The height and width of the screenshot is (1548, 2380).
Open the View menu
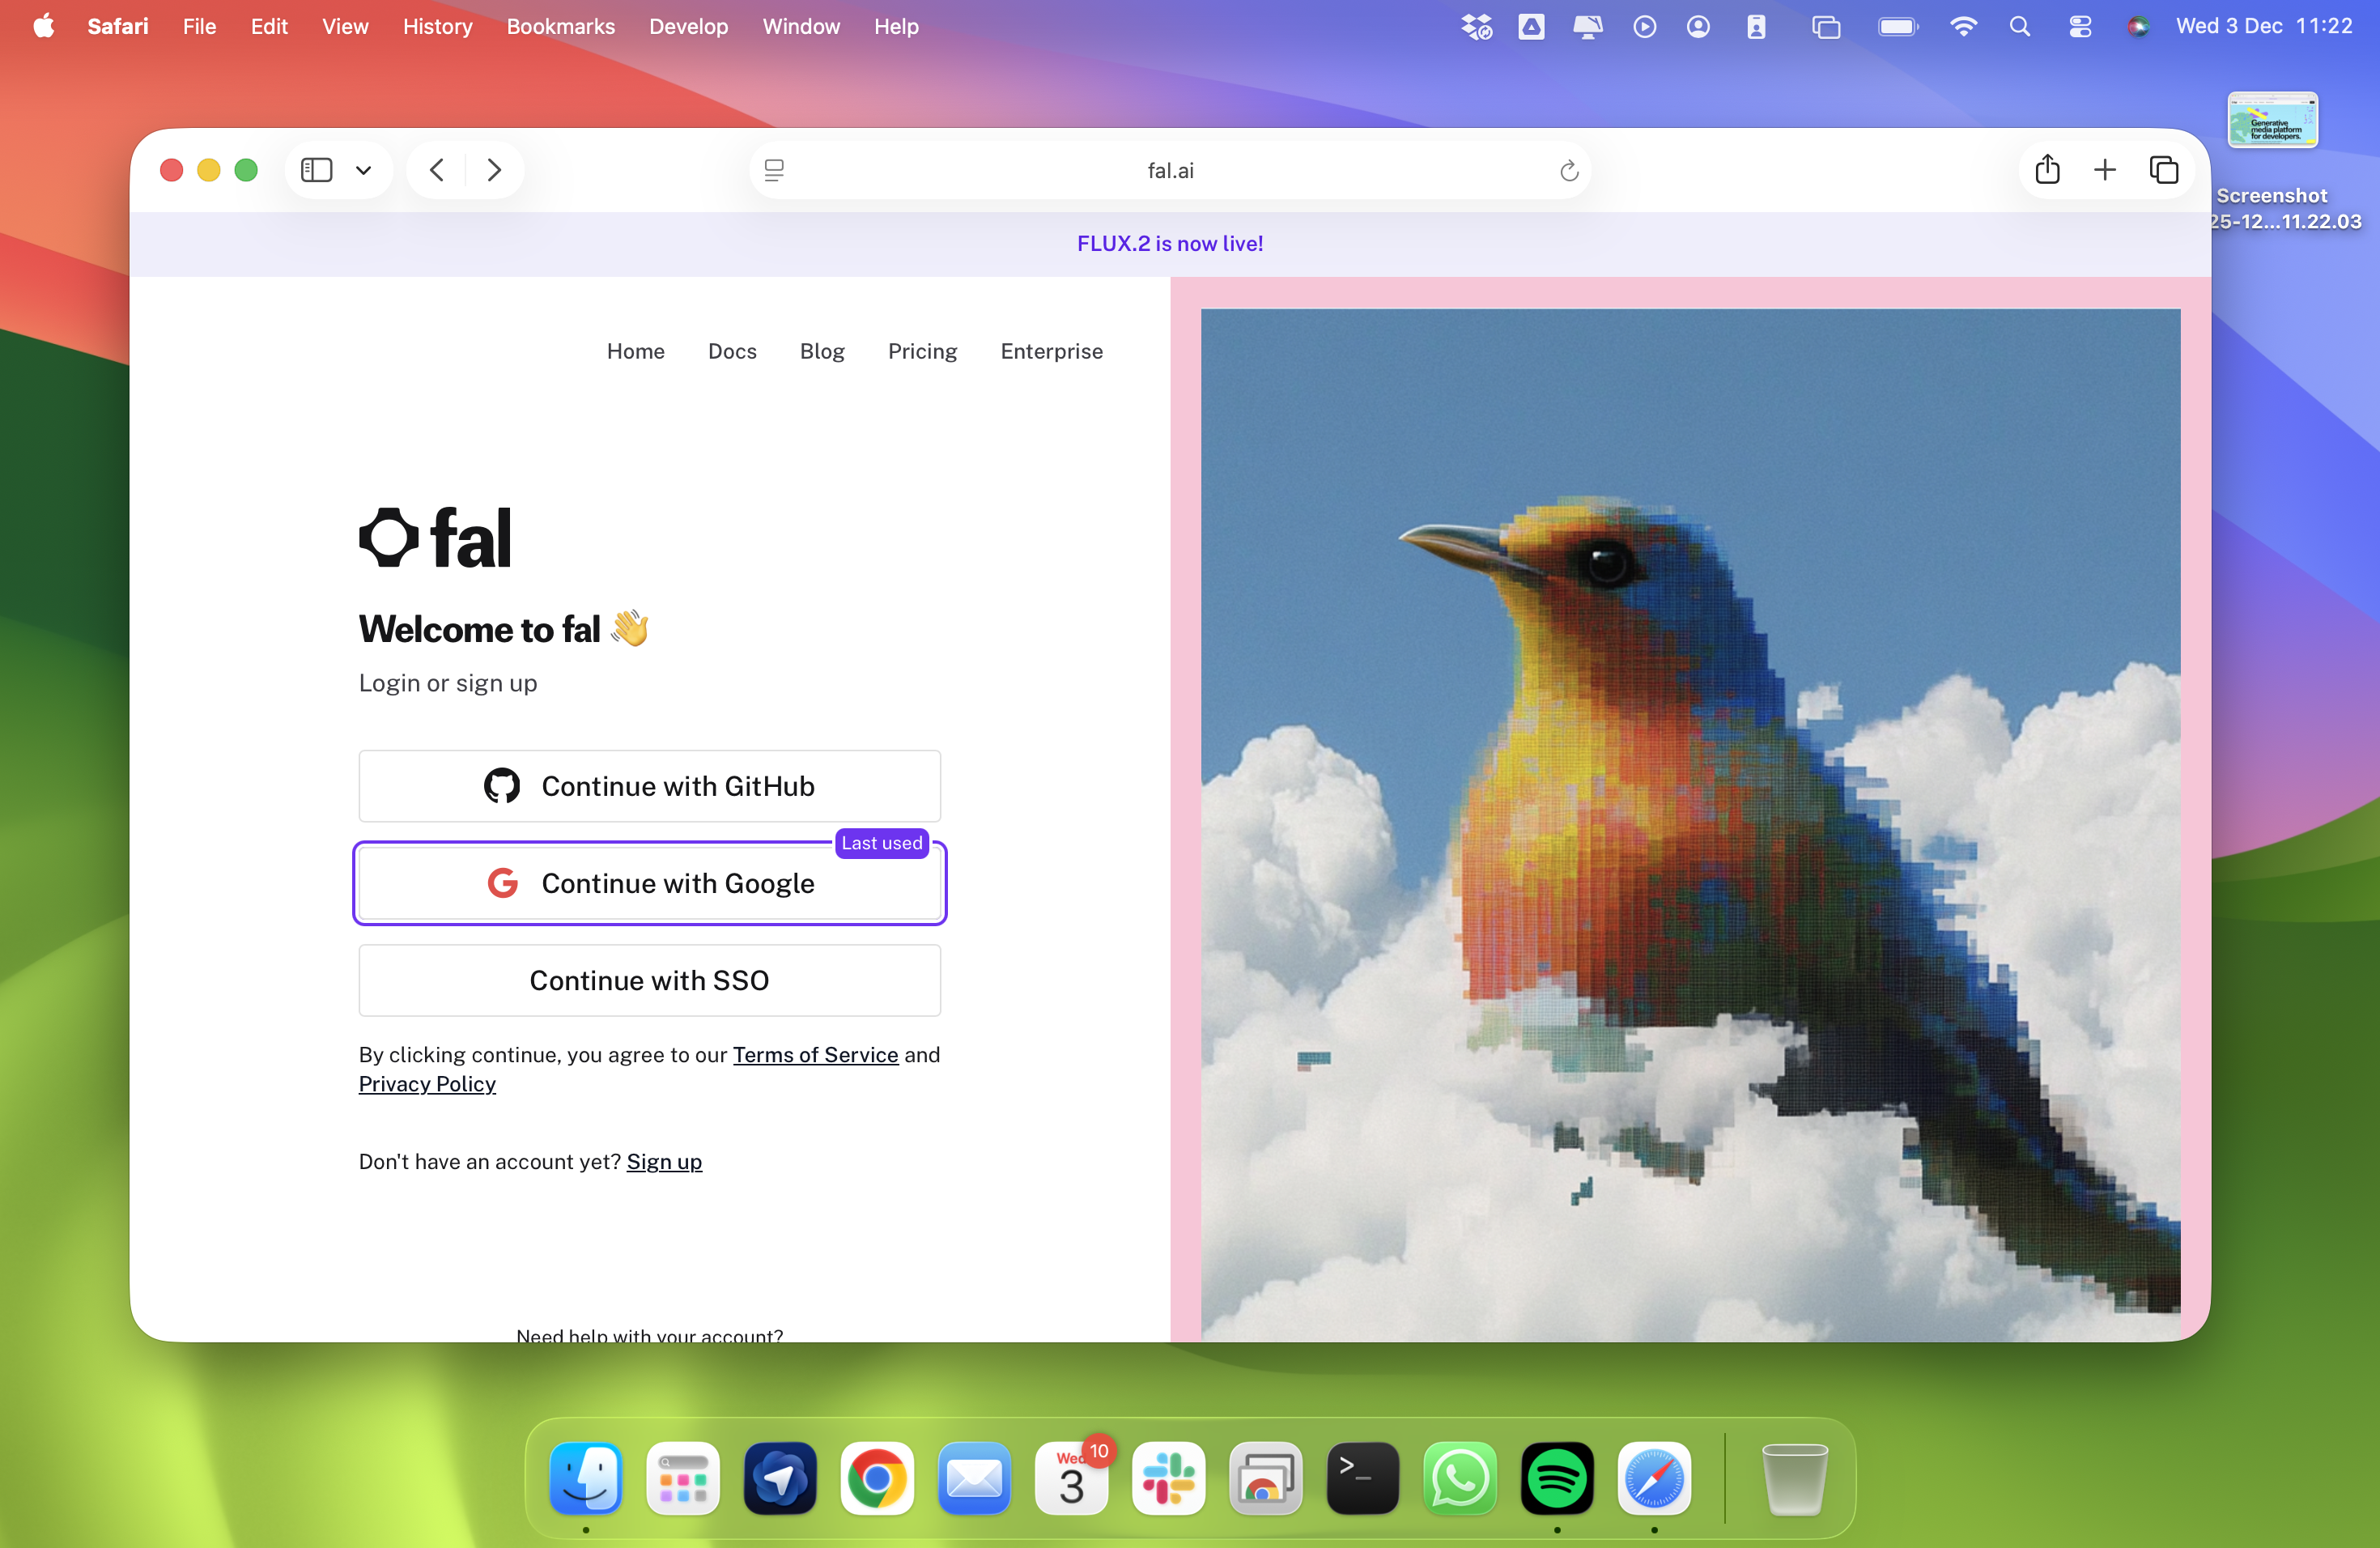pos(345,26)
